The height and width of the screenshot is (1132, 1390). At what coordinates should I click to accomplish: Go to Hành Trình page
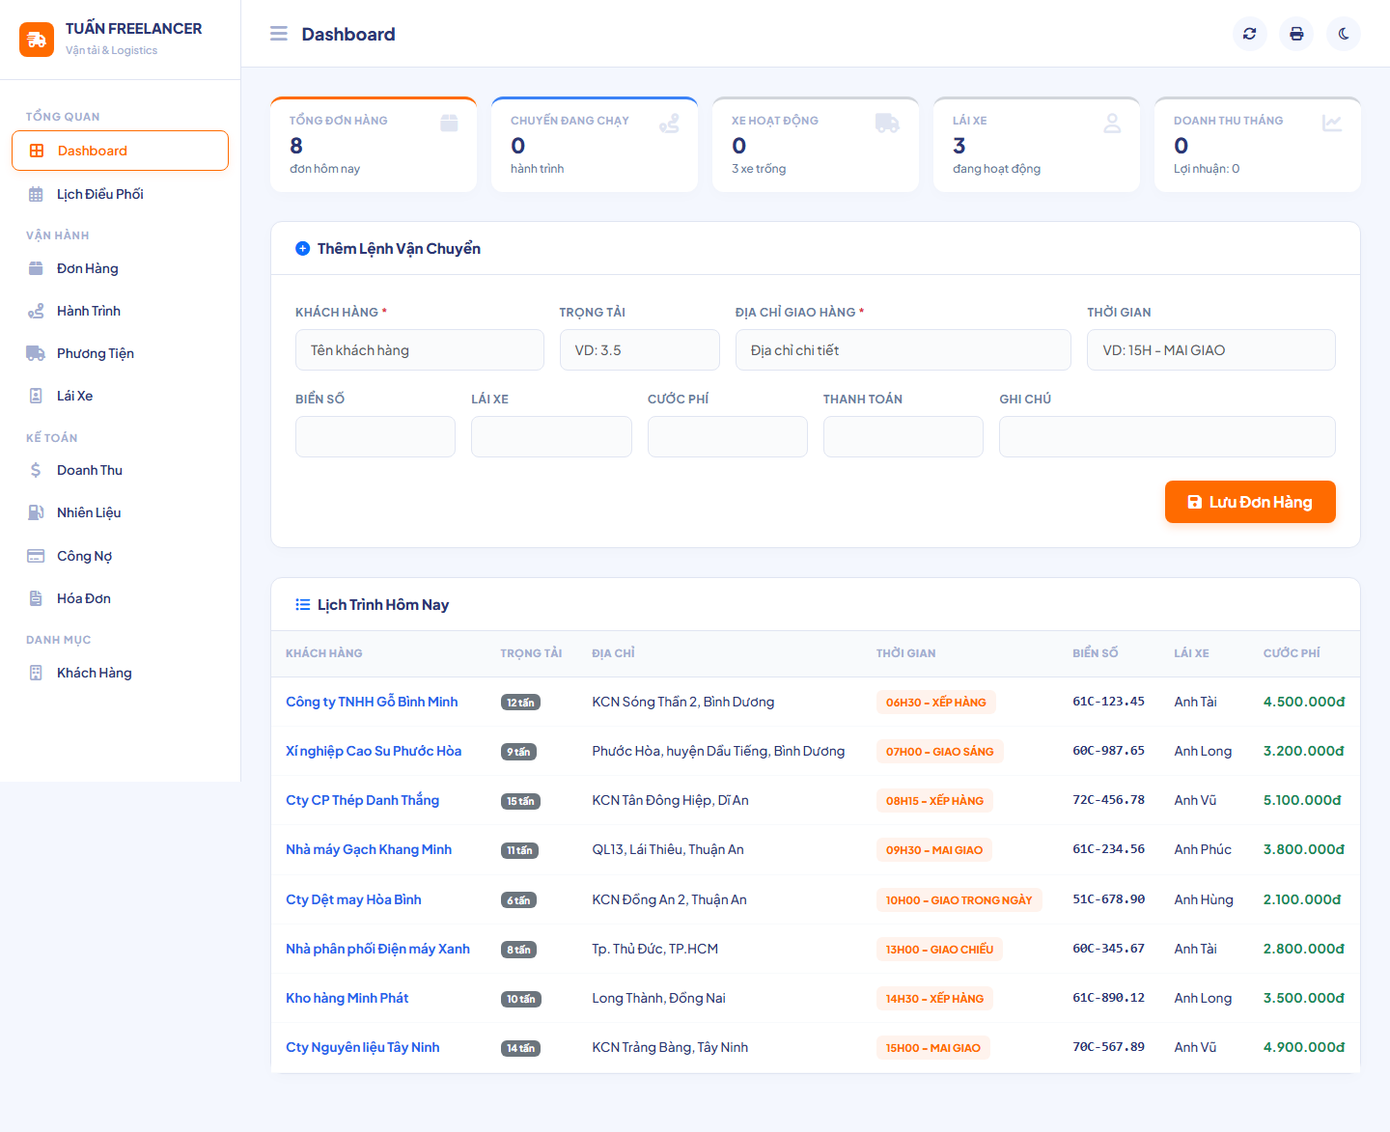(120, 311)
